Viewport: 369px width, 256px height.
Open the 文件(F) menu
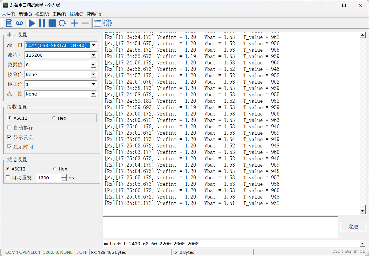coord(8,14)
